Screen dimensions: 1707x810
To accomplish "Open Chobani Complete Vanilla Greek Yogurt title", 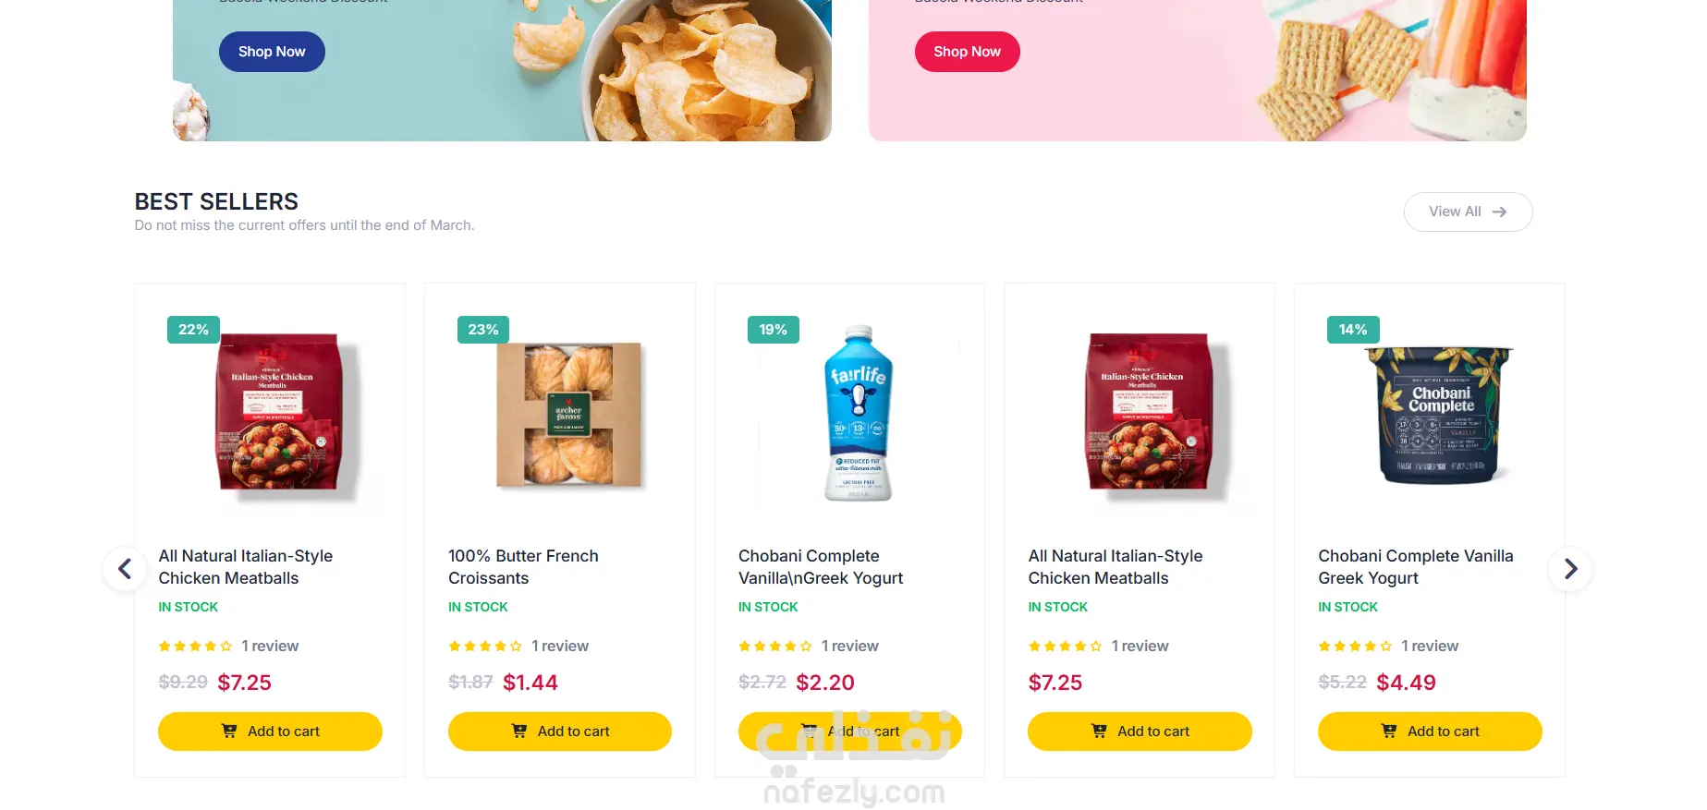I will pyautogui.click(x=1415, y=567).
